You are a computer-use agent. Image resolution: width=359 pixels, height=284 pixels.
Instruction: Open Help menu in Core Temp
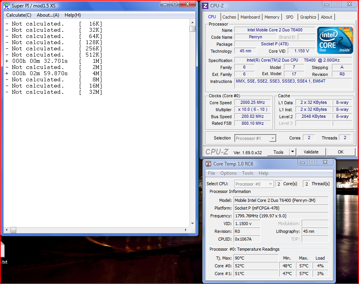[263, 173]
